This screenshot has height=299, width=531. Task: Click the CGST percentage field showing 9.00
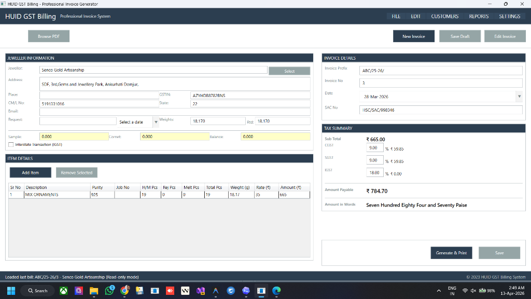pos(374,147)
